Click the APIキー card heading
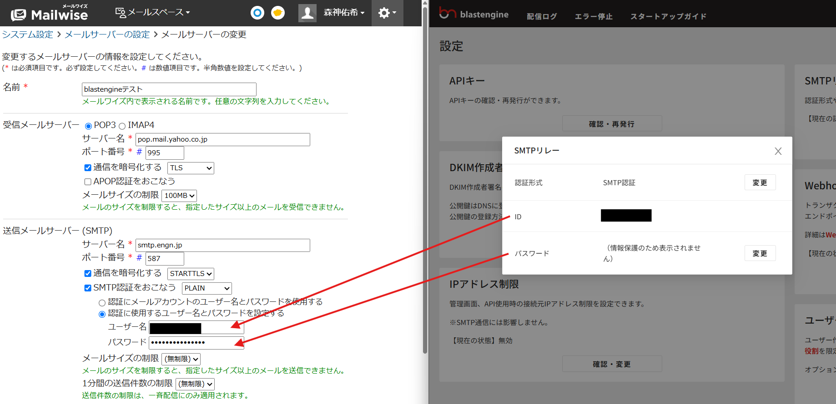The width and height of the screenshot is (836, 404). [x=467, y=81]
